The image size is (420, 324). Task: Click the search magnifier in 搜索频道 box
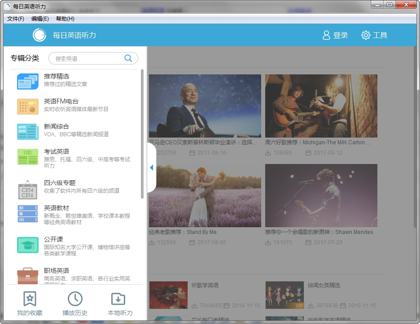tap(128, 58)
